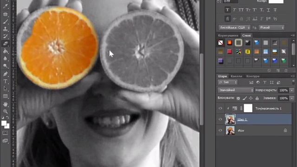Select the Pen tool
297x167 pixels.
click(x=5, y=73)
